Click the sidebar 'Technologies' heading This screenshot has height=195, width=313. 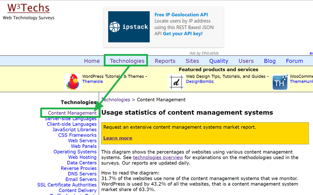tap(79, 102)
